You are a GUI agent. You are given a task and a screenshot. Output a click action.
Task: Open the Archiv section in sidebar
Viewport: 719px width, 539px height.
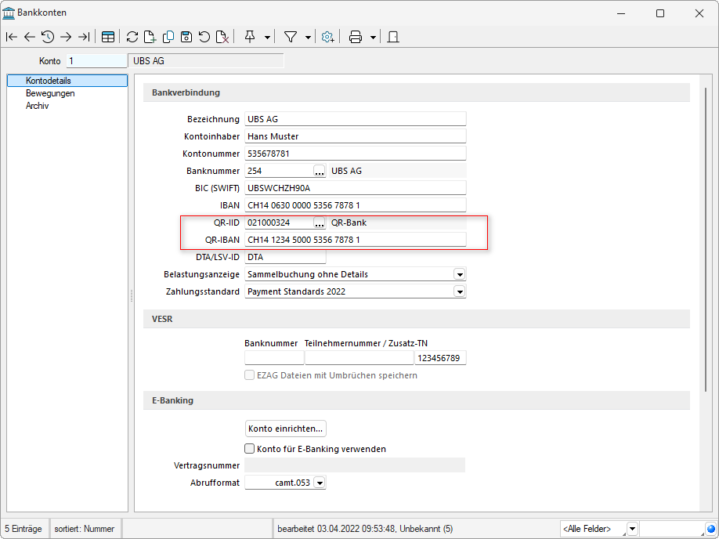[x=38, y=106]
